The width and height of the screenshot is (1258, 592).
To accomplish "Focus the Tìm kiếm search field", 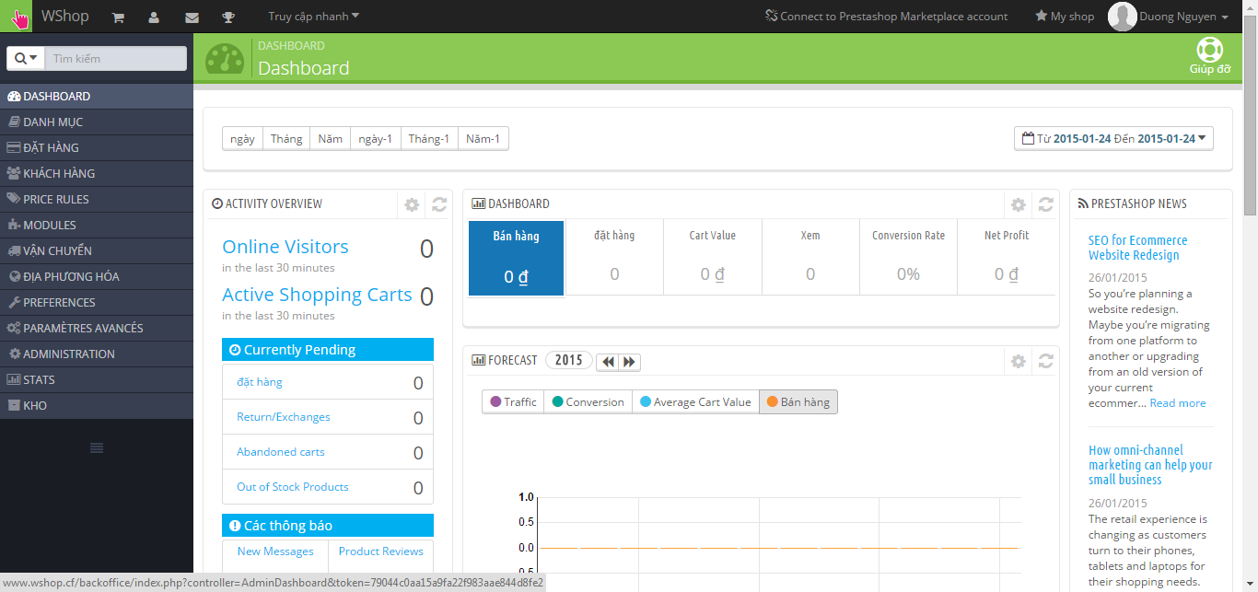I will (x=115, y=58).
